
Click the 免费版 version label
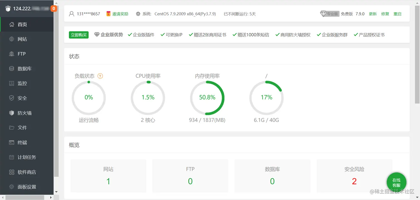(x=347, y=14)
